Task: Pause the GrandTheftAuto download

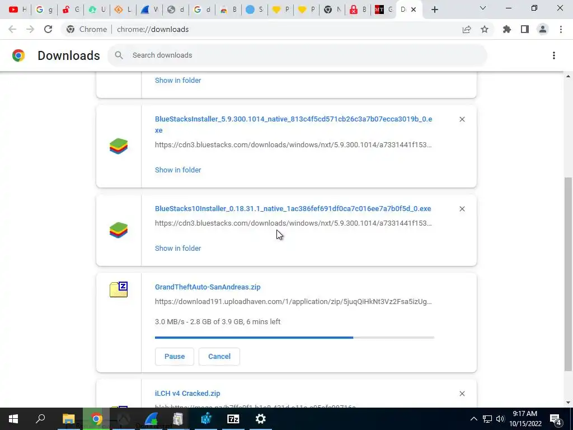Action: coord(175,357)
